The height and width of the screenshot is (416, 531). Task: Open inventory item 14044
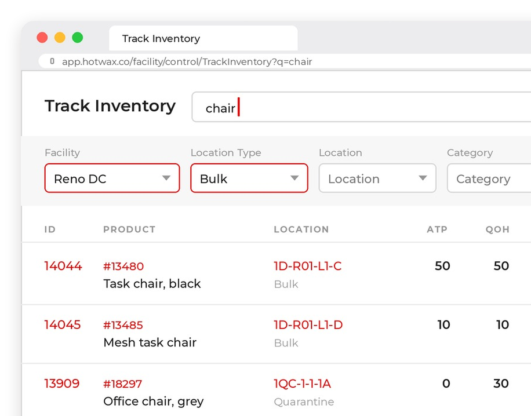click(x=63, y=266)
